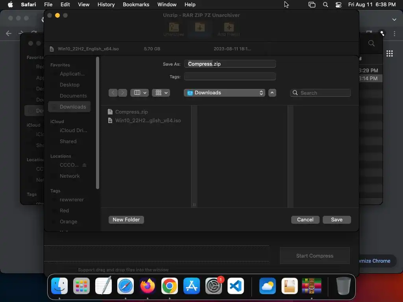Open the History menu
Viewport: 403px width, 302px height.
tap(106, 5)
